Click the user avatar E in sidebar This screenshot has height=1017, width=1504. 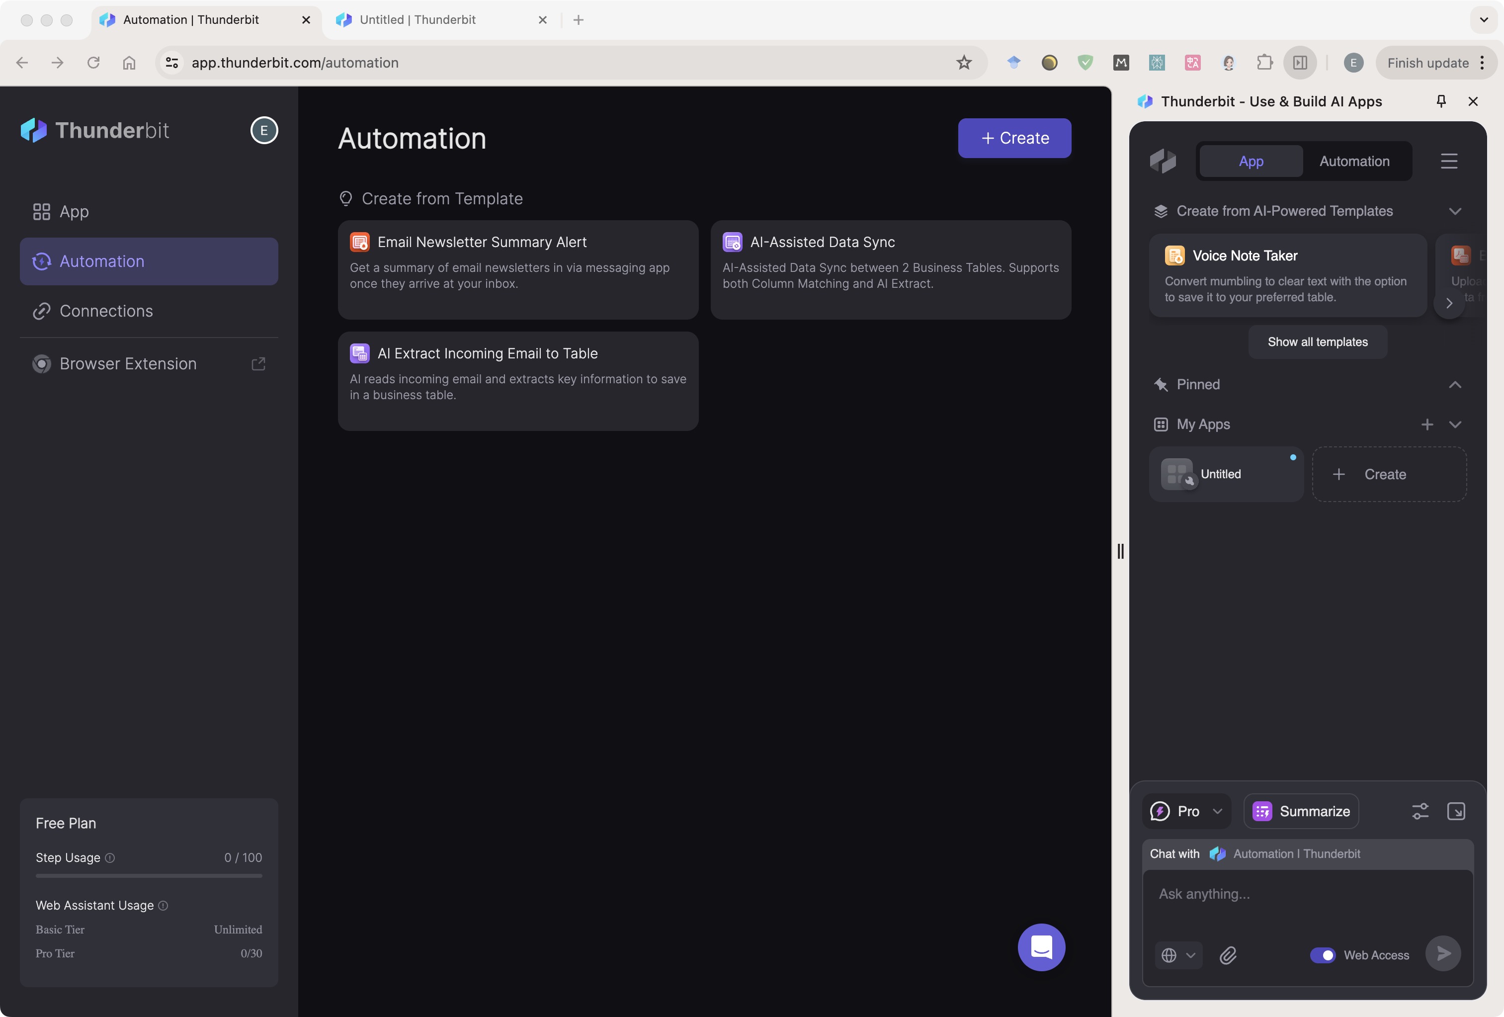(264, 131)
